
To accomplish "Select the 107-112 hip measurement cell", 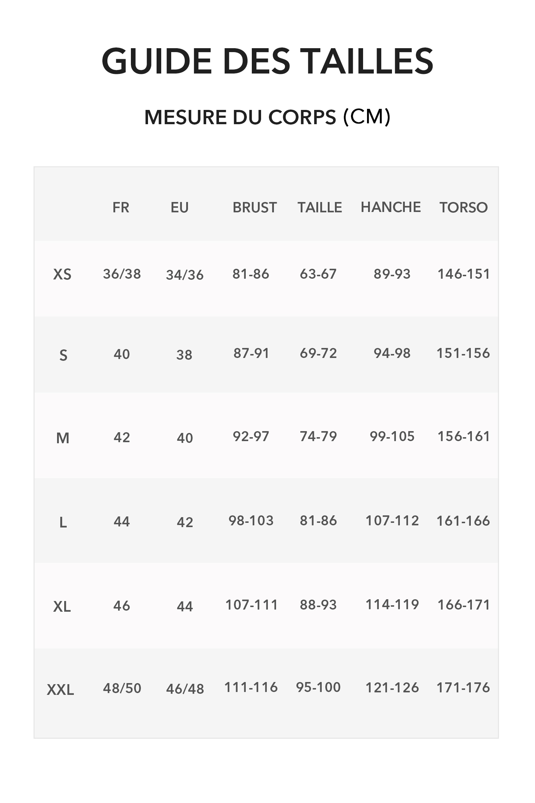I will pyautogui.click(x=392, y=521).
